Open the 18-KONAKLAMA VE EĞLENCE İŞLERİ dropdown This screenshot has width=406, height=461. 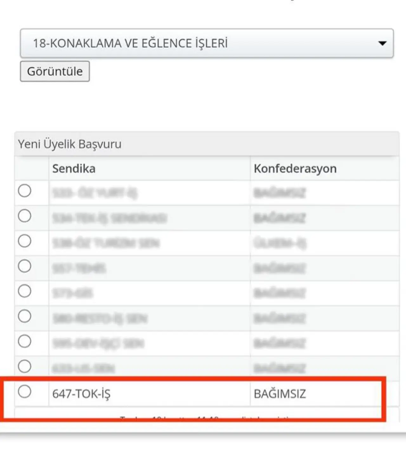pos(207,43)
